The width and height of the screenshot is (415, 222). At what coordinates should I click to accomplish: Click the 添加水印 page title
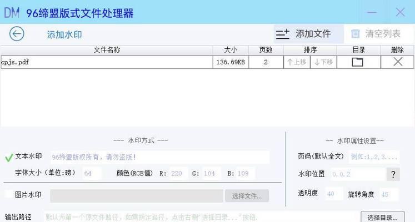click(x=64, y=34)
